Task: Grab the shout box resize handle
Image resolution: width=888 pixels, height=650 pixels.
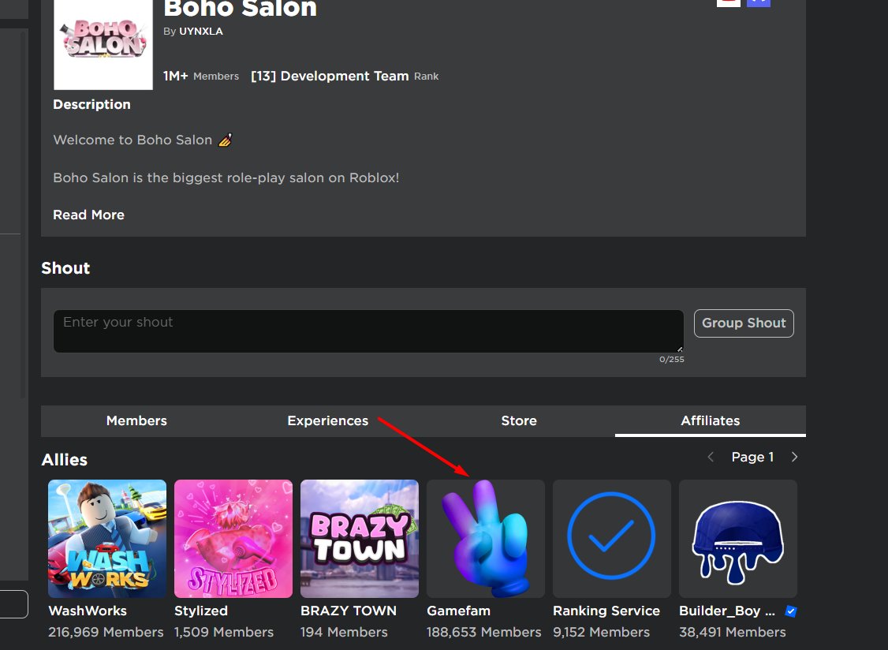Action: pos(680,349)
